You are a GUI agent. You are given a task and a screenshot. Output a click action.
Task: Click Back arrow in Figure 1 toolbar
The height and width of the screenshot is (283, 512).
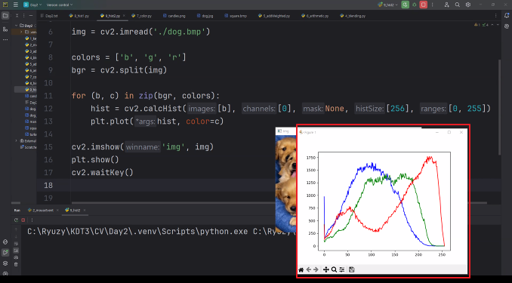(309, 269)
